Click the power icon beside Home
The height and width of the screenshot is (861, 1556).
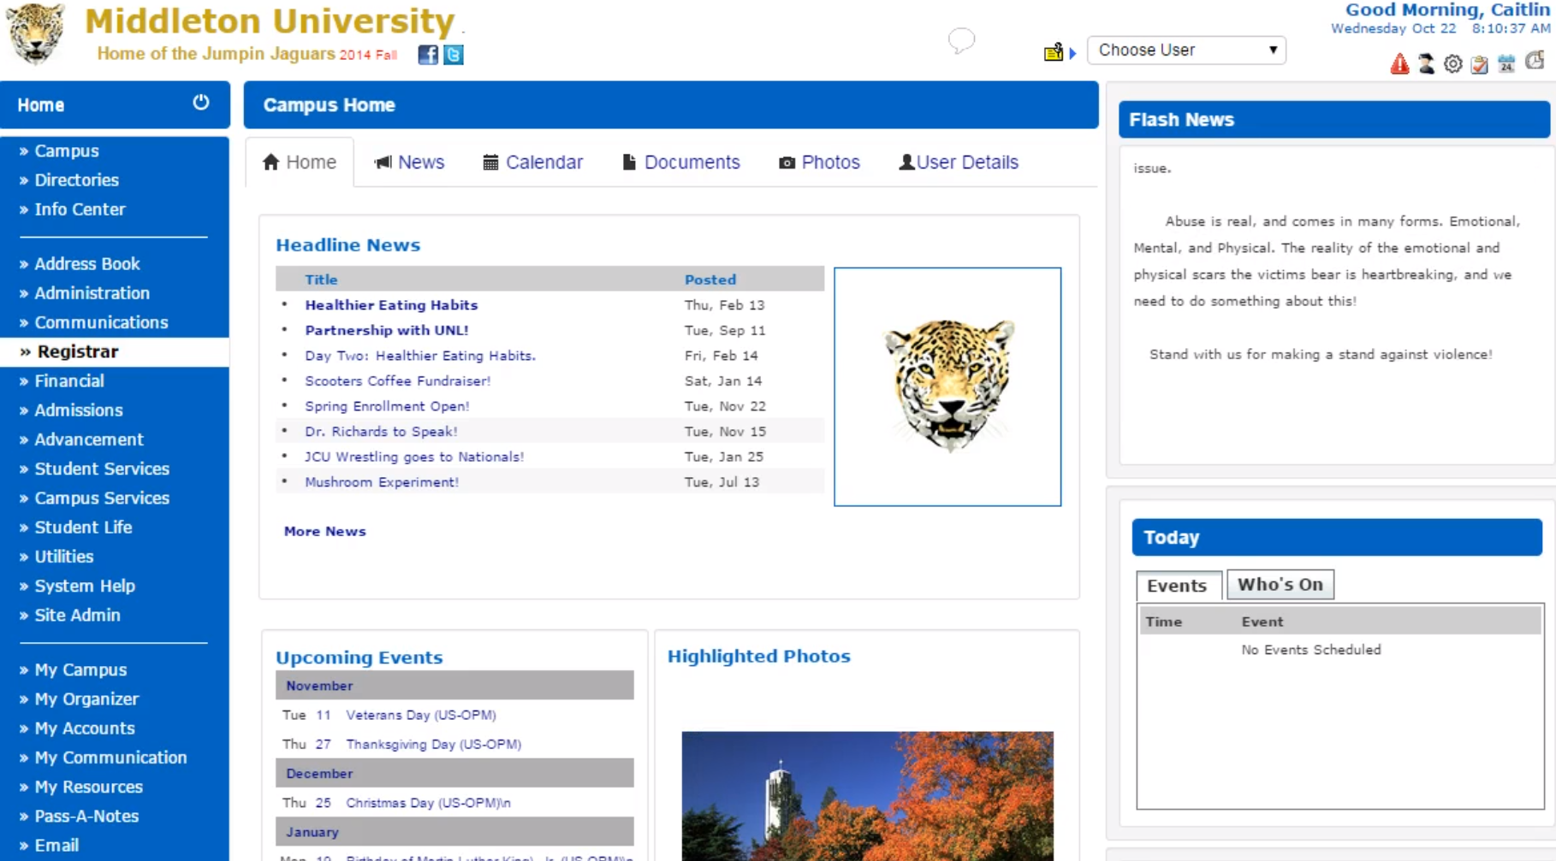tap(200, 102)
